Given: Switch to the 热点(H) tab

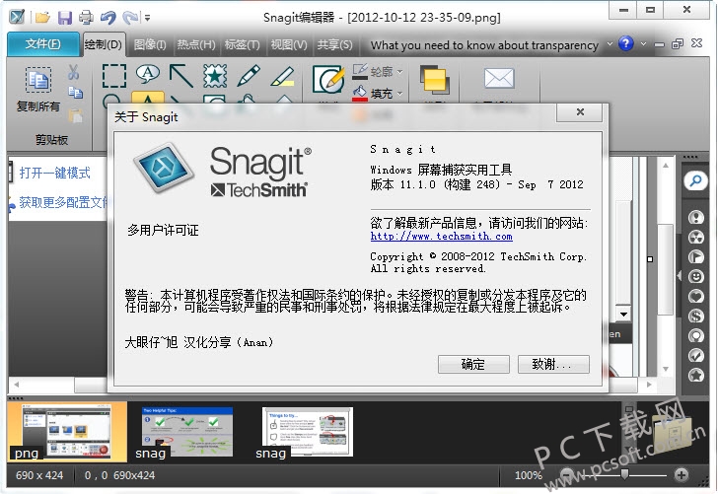Looking at the screenshot, I should click(196, 44).
